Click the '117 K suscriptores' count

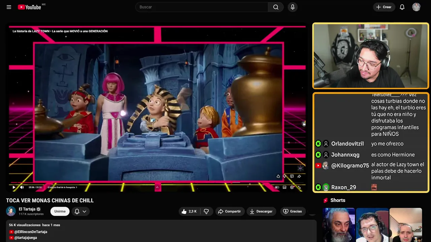point(31,214)
